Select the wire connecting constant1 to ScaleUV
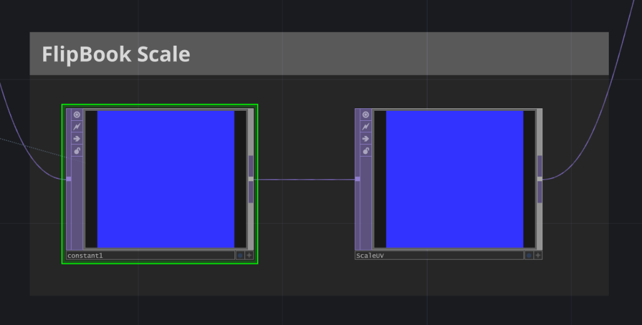The image size is (642, 325). pos(304,180)
